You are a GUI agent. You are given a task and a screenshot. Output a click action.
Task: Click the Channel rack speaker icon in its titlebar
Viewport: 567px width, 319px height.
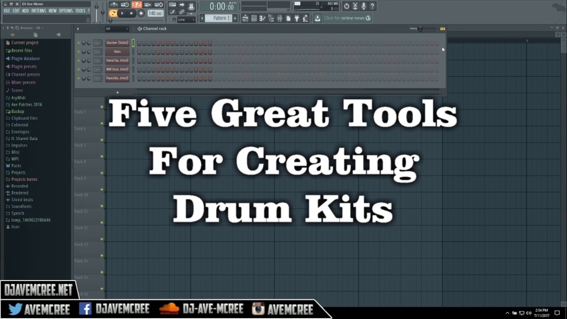click(x=140, y=28)
